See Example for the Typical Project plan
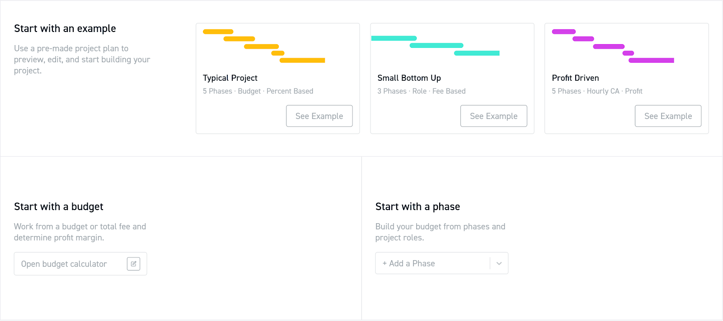 (x=319, y=116)
